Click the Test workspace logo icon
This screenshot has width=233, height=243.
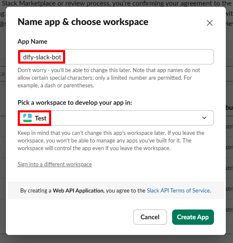point(27,118)
